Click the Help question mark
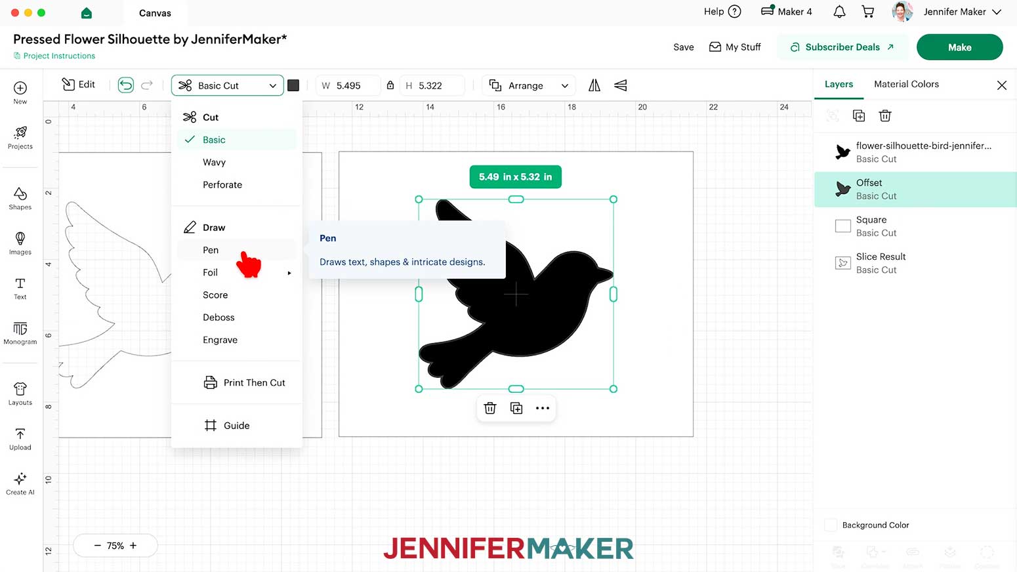 (x=735, y=12)
